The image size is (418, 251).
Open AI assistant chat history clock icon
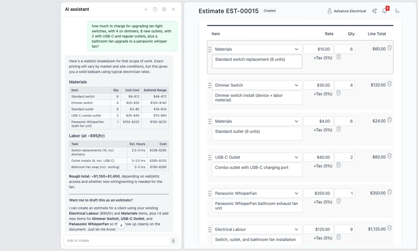point(155,9)
